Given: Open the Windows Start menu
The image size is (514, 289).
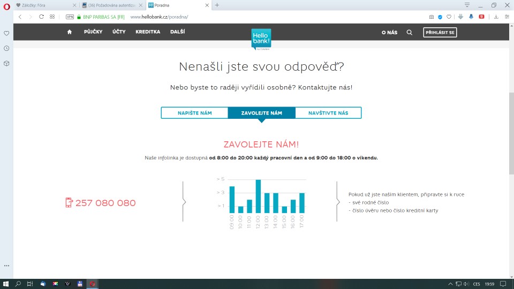Looking at the screenshot, I should [6, 284].
